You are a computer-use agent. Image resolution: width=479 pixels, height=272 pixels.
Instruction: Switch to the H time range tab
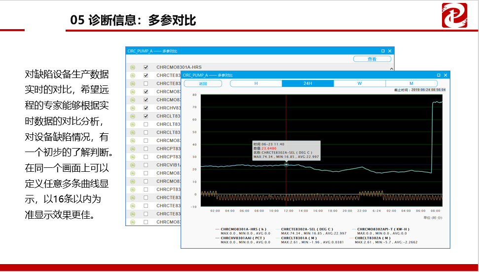click(x=256, y=83)
